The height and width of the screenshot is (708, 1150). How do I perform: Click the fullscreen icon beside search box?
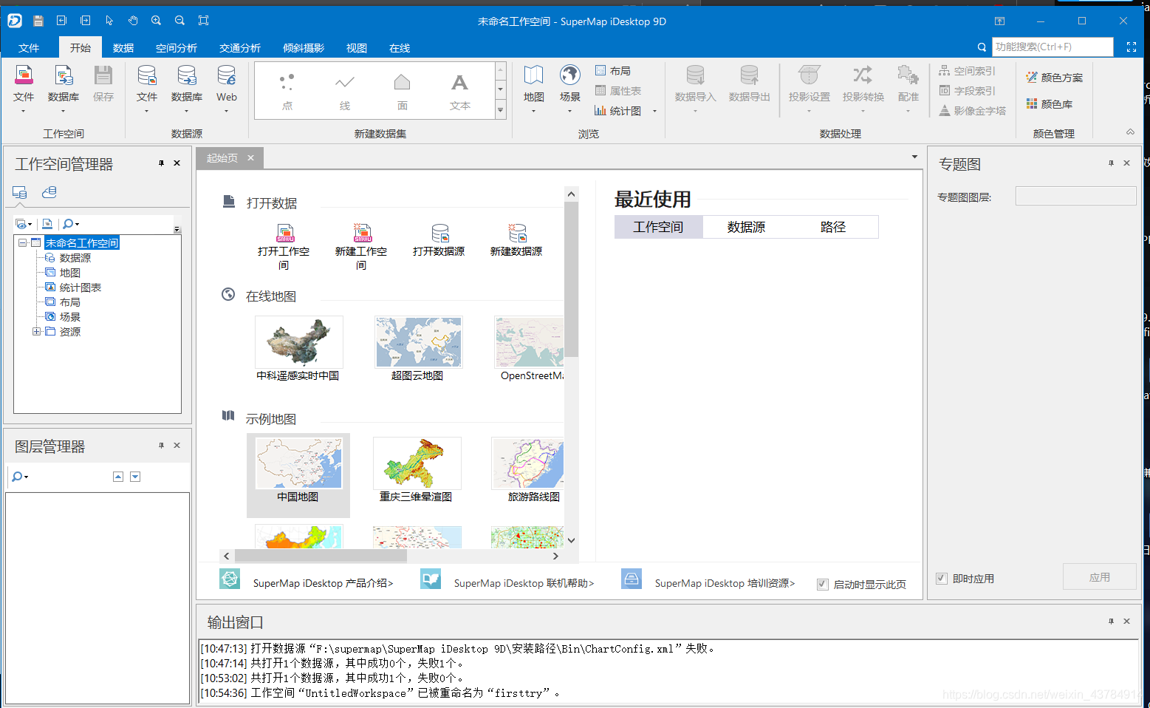pyautogui.click(x=1131, y=47)
